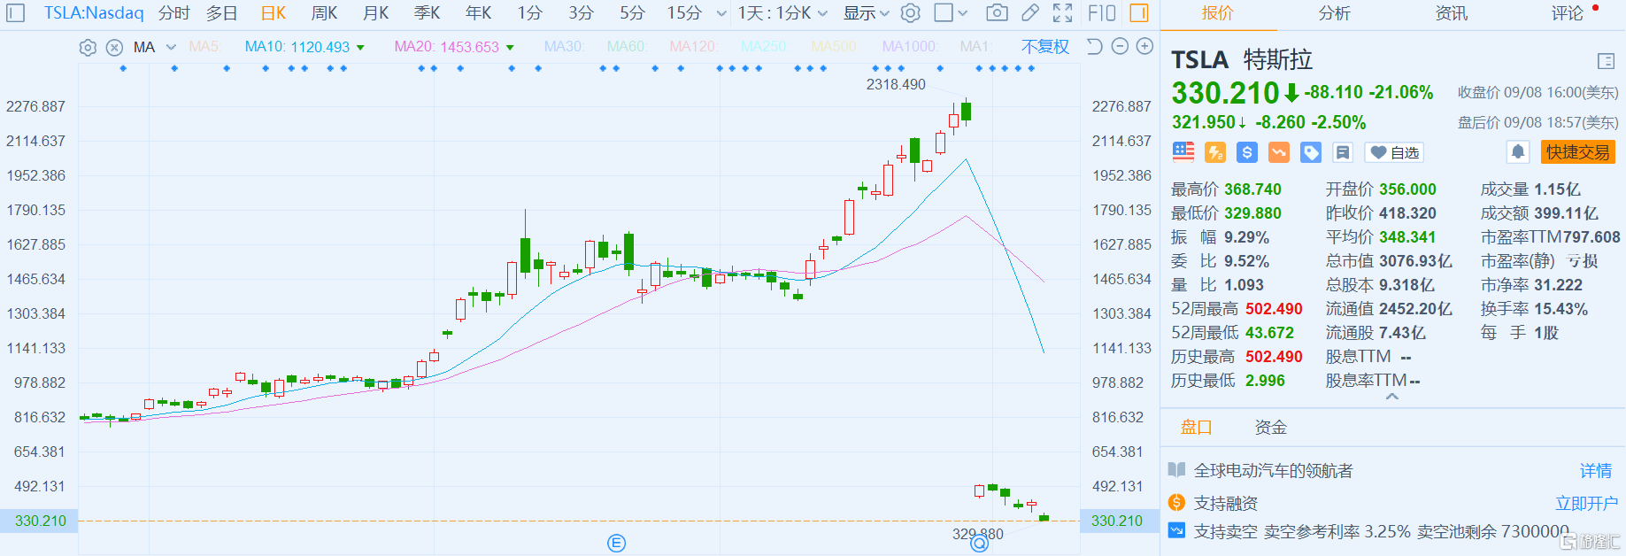Image resolution: width=1626 pixels, height=556 pixels.
Task: Open the 1天:1分K period dropdown
Action: pos(782,13)
